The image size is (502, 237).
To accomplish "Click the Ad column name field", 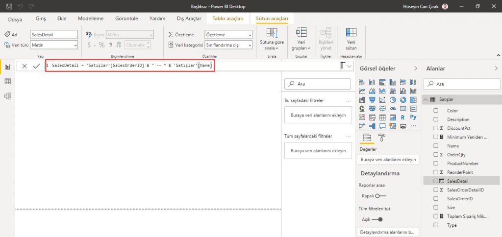I will (x=54, y=35).
